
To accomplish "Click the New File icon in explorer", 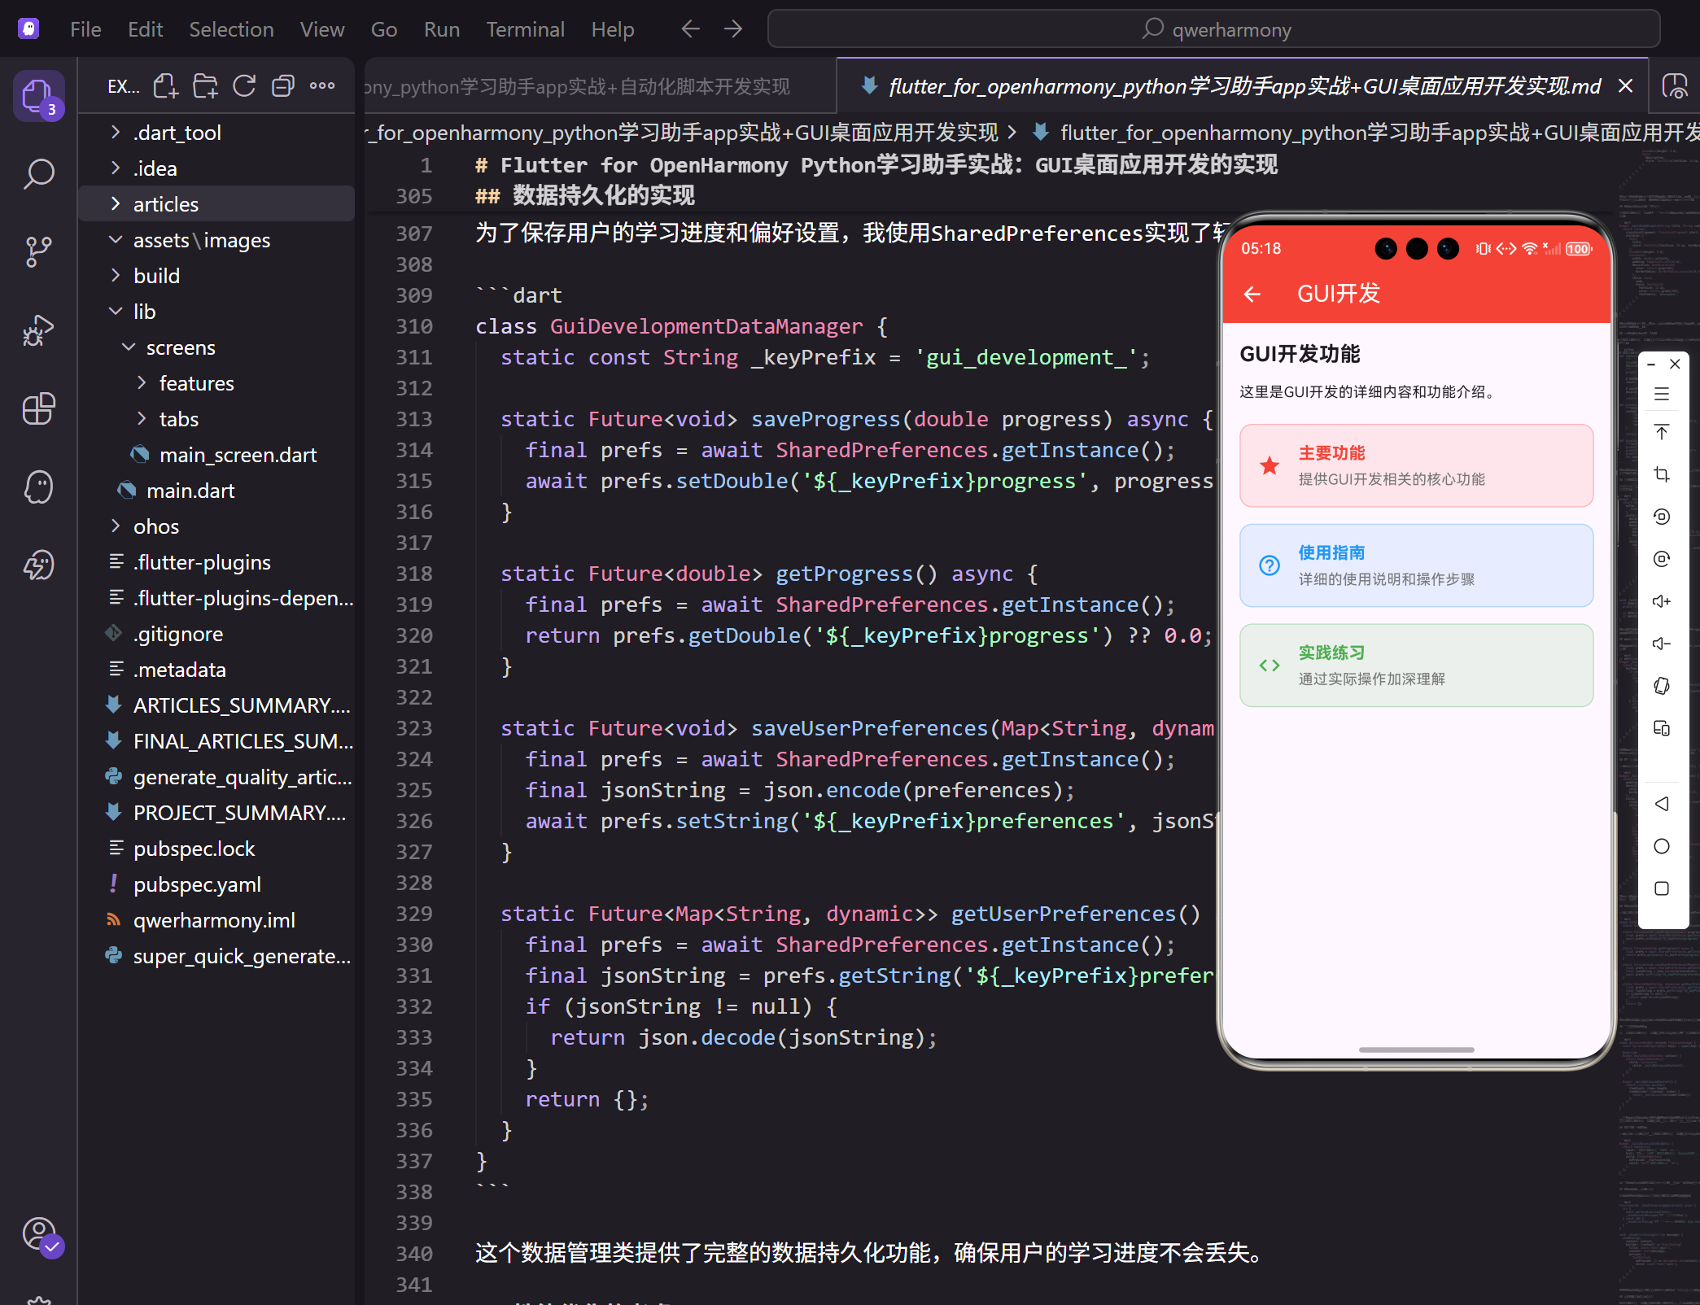I will [x=166, y=85].
